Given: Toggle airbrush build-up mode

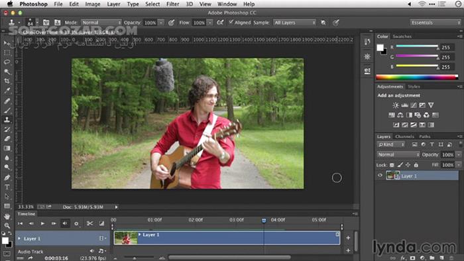Looking at the screenshot, I should click(220, 23).
